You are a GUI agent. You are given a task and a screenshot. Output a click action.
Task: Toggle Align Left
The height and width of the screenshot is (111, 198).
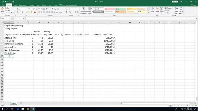[39, 12]
